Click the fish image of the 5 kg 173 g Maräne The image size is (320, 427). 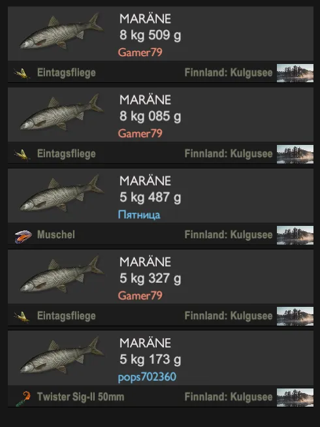(x=61, y=356)
